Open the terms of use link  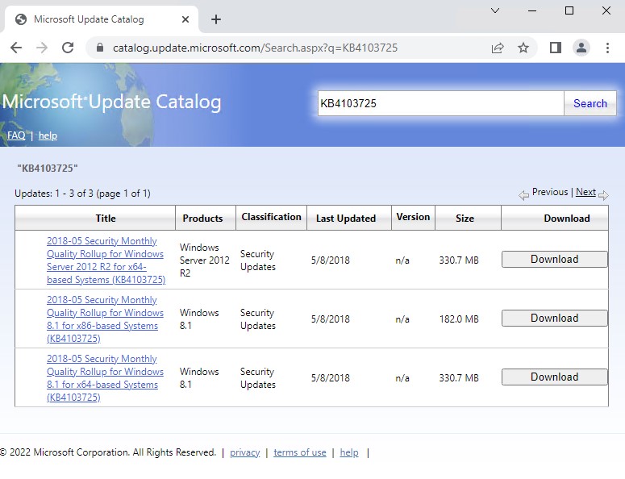tap(300, 452)
